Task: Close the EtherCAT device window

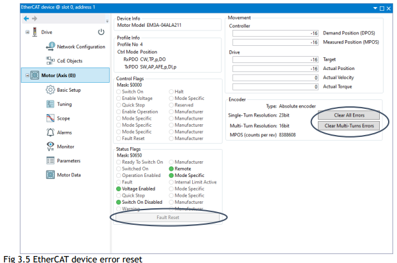Action: (x=389, y=8)
